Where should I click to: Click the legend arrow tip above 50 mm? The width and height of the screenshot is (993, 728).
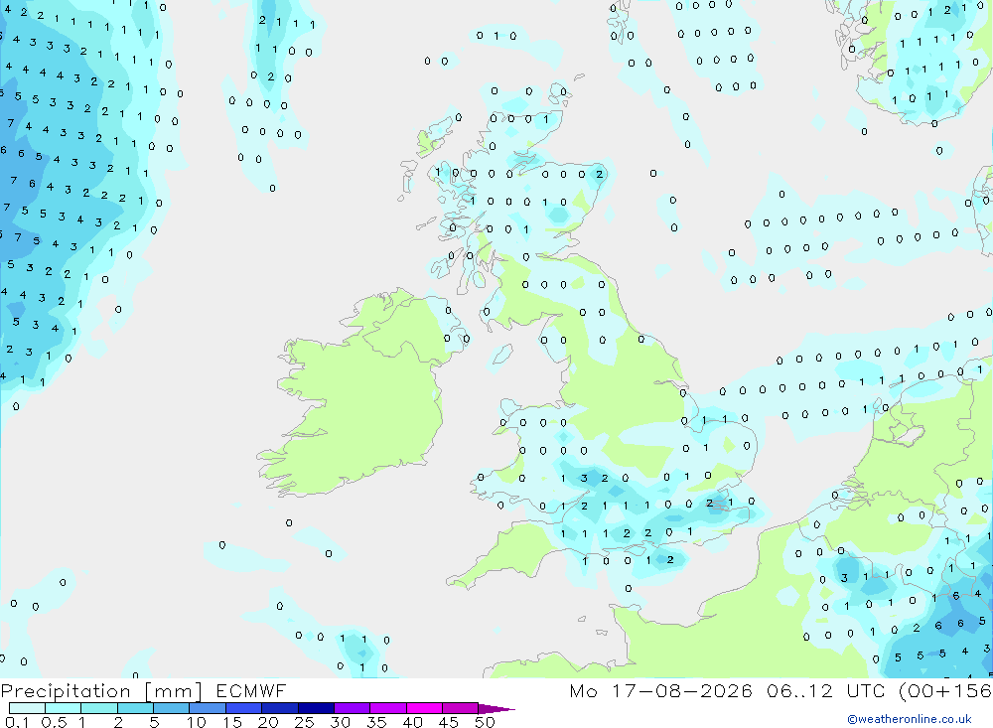click(496, 708)
